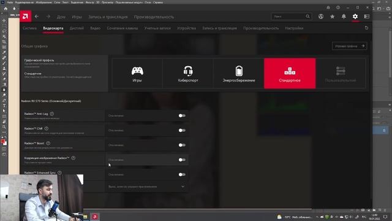Click the taskbar clock

pyautogui.click(x=374, y=217)
